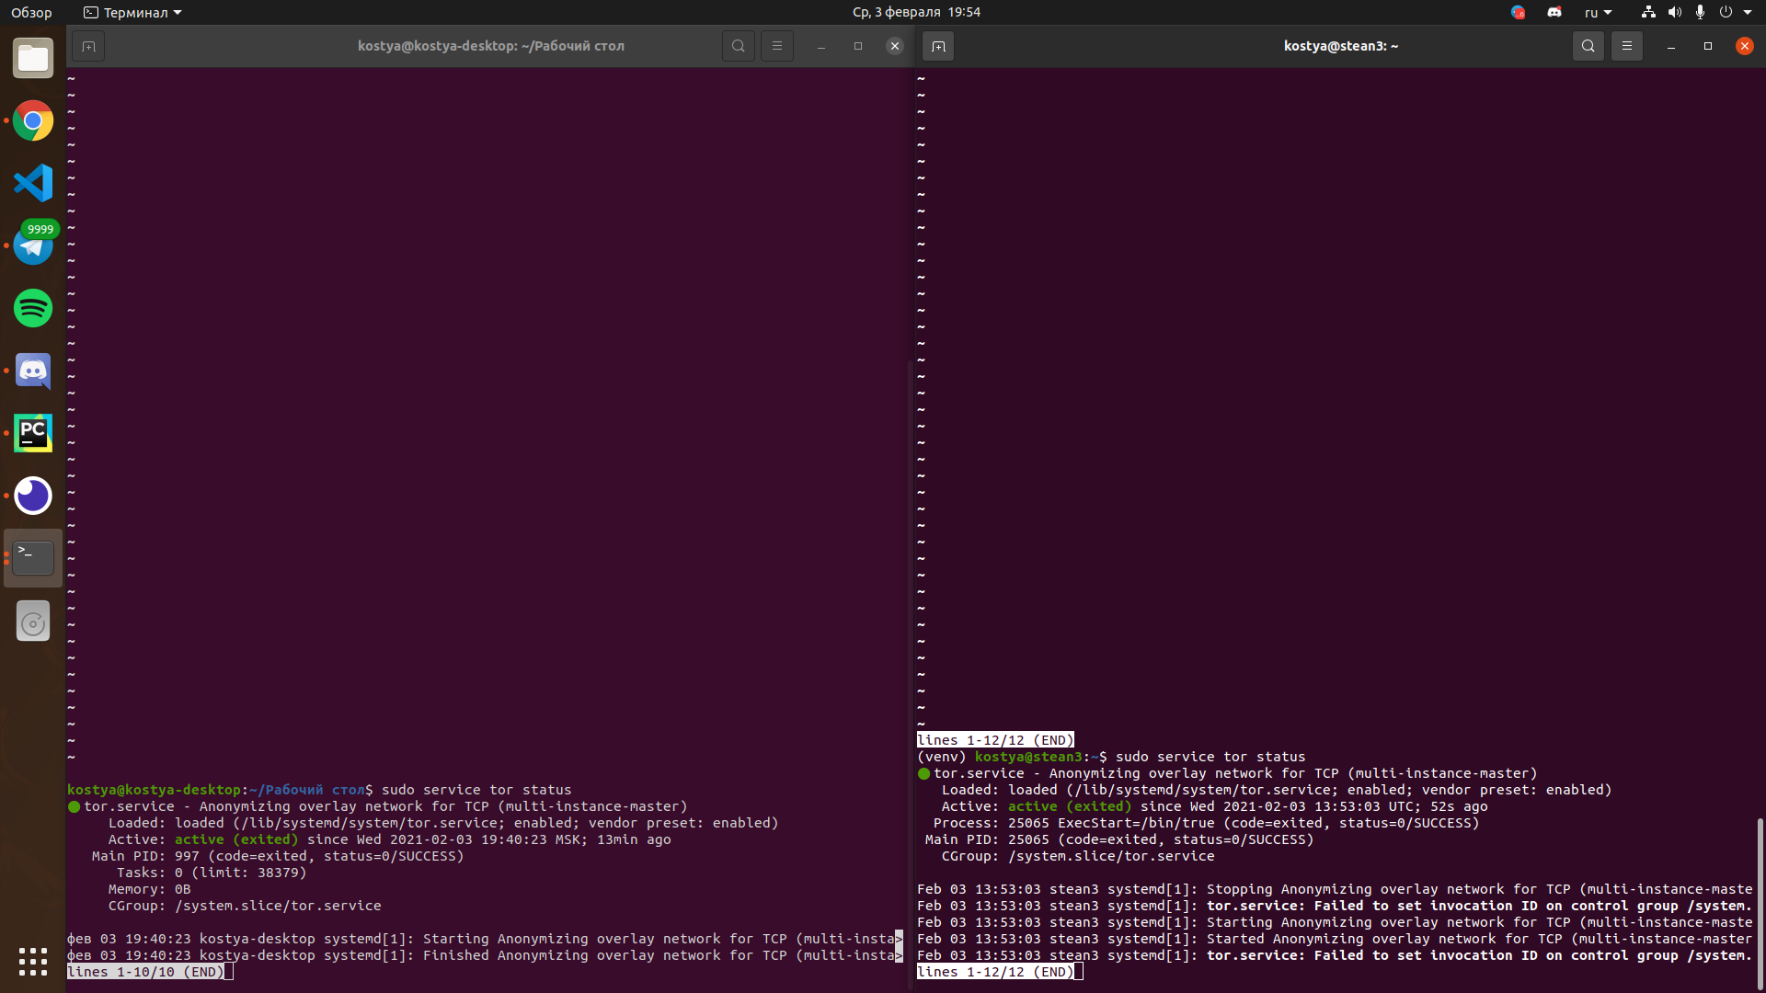This screenshot has height=993, width=1766.
Task: Click bottom 'lines 1-12/12 (END)' in right terminal
Action: 995,972
